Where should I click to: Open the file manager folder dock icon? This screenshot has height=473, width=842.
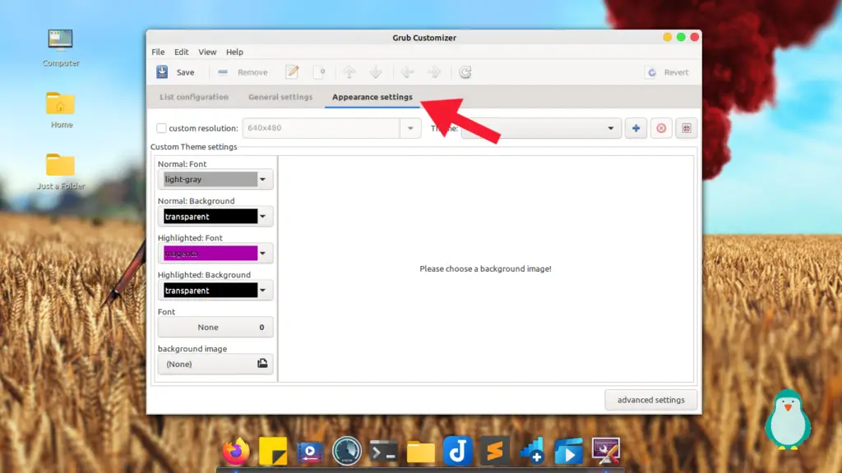click(421, 452)
